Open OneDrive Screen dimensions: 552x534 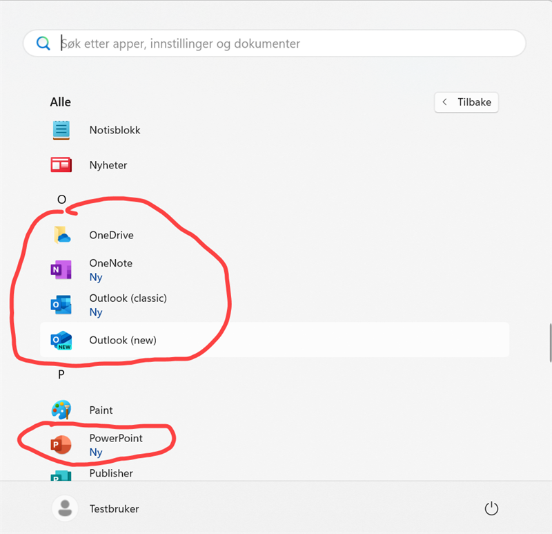click(x=111, y=235)
